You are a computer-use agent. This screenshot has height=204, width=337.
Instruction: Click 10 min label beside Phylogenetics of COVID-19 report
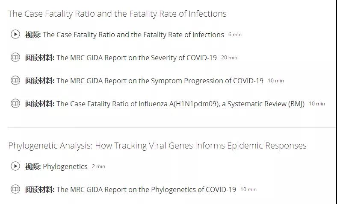[248, 189]
